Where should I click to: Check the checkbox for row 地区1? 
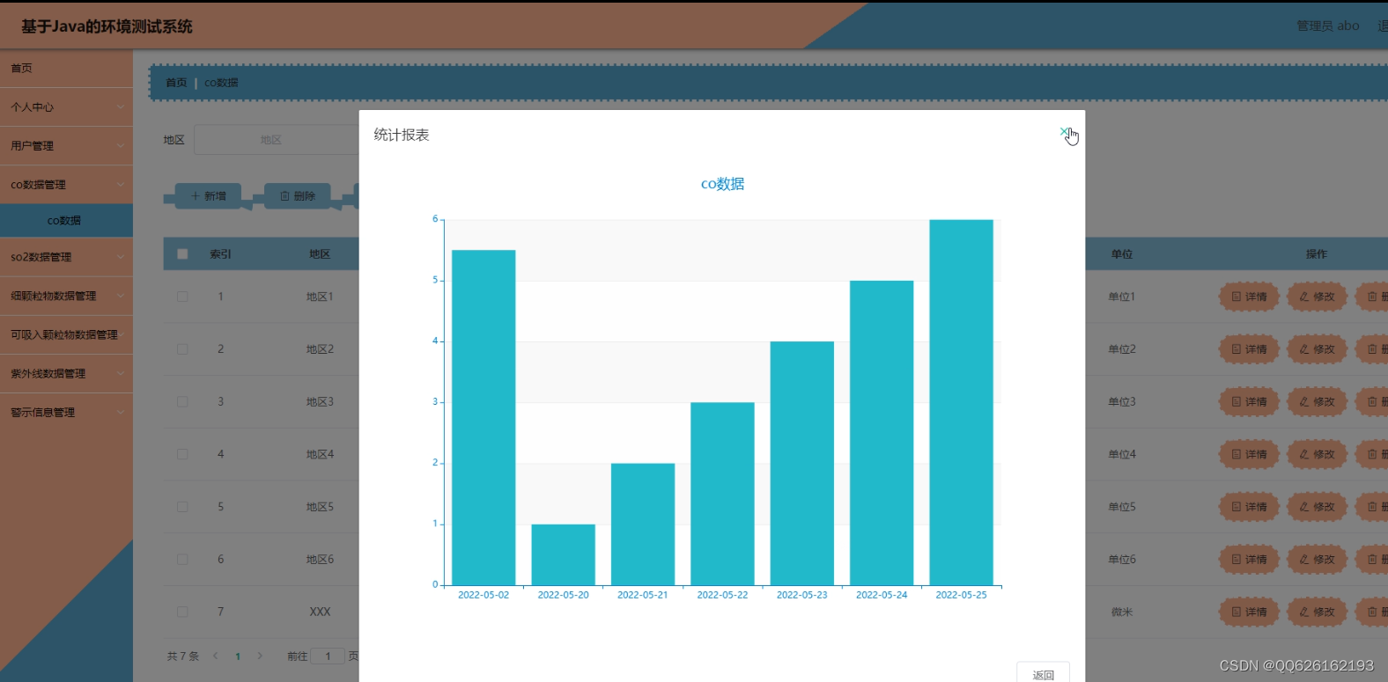(182, 297)
